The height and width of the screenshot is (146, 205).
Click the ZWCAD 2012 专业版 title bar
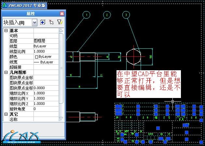point(24,6)
